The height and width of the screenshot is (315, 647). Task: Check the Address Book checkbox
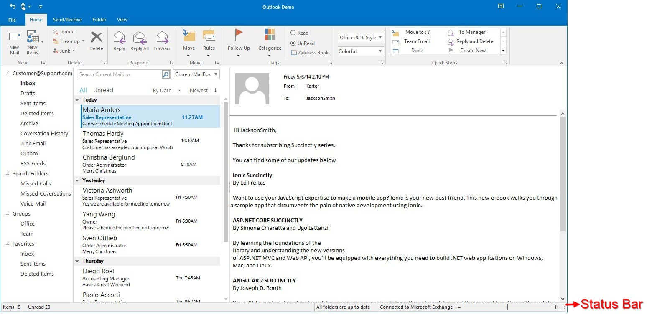pyautogui.click(x=294, y=53)
